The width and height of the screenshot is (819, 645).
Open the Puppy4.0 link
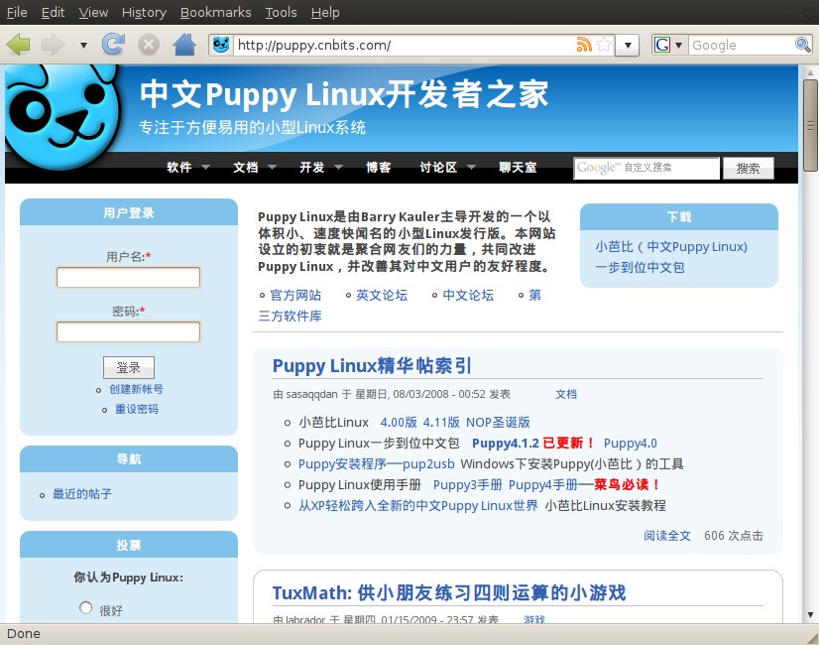[x=631, y=444]
